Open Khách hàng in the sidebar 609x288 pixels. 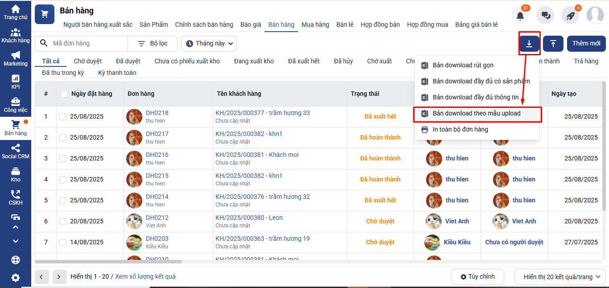click(16, 36)
